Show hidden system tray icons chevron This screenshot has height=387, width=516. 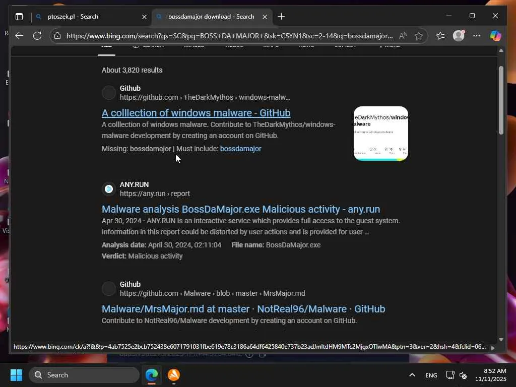coord(412,375)
